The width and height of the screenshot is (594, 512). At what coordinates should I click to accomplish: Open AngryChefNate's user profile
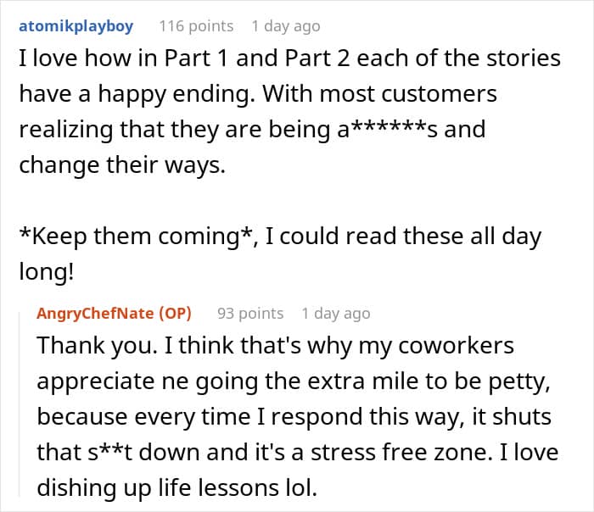[96, 314]
